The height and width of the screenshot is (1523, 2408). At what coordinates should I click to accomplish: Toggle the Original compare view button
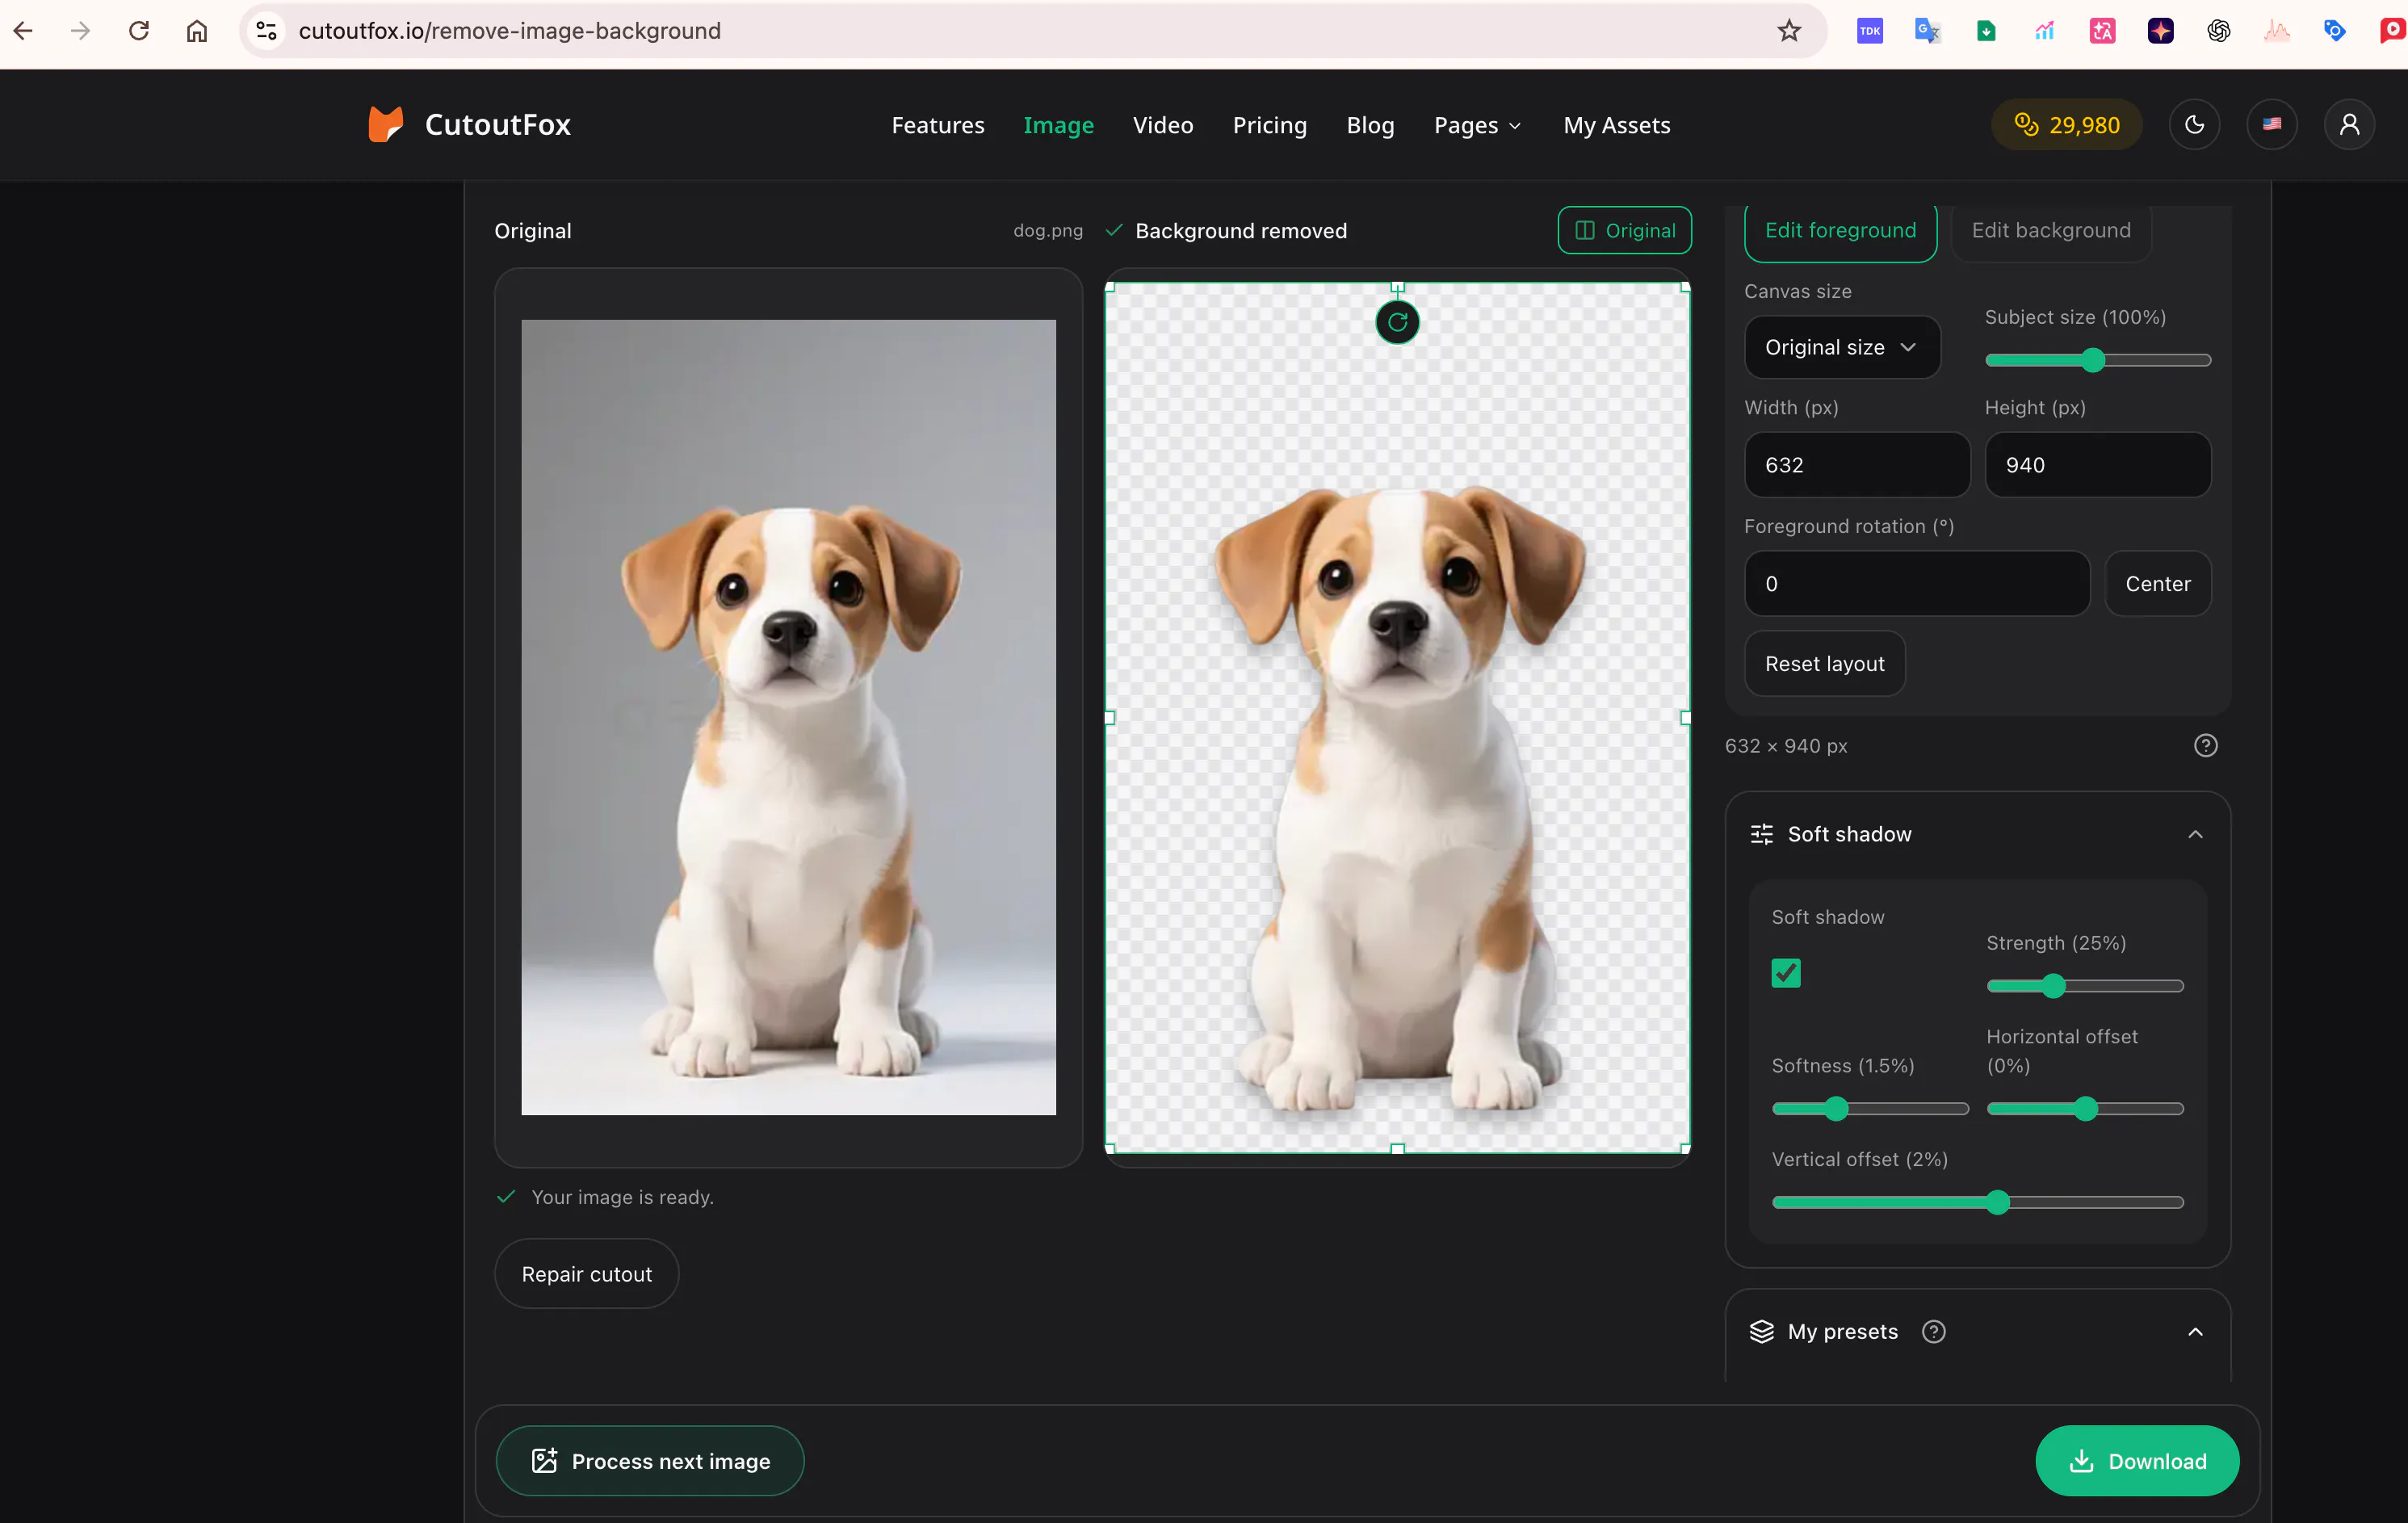pyautogui.click(x=1624, y=231)
